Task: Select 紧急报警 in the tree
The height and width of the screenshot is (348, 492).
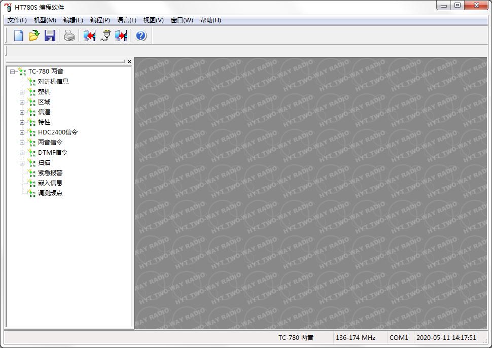Action: pyautogui.click(x=50, y=173)
